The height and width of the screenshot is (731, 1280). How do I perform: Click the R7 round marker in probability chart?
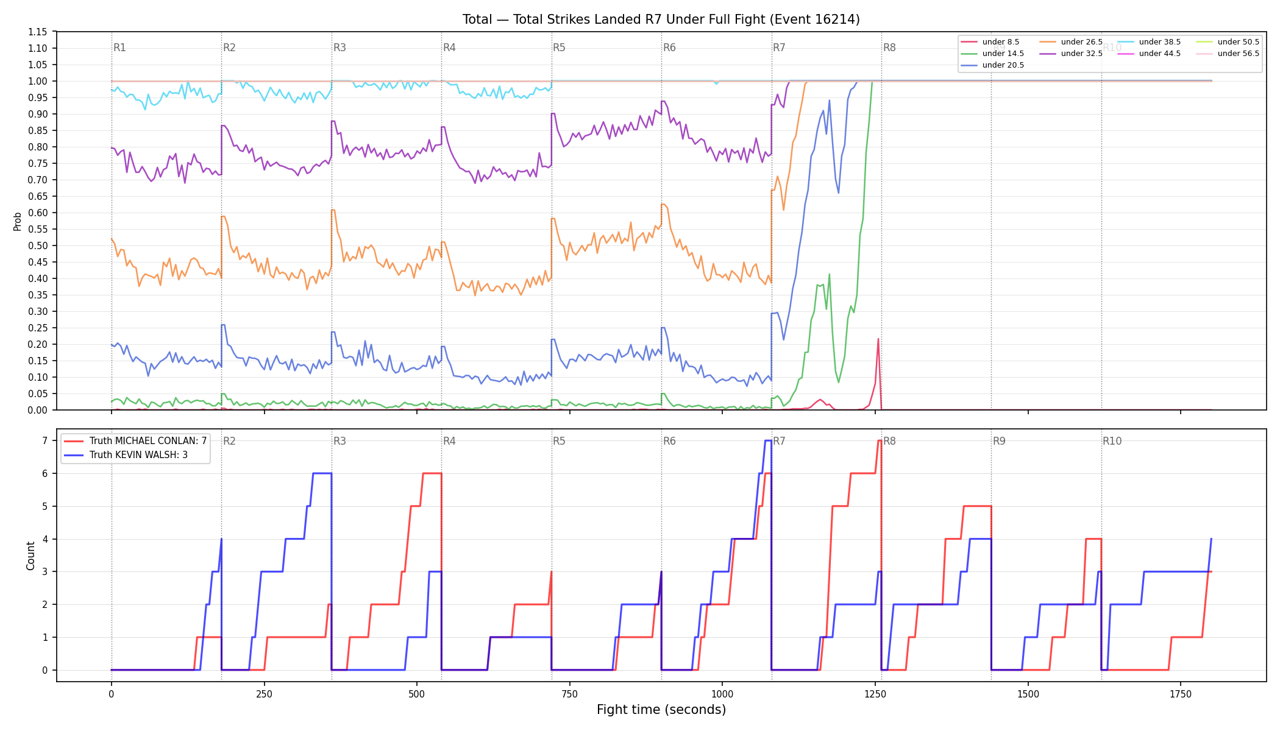pos(779,48)
